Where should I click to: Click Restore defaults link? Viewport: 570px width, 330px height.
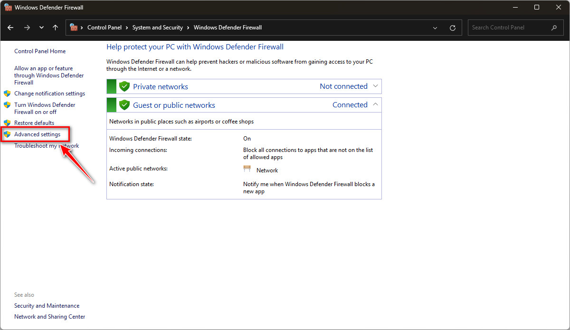point(34,123)
